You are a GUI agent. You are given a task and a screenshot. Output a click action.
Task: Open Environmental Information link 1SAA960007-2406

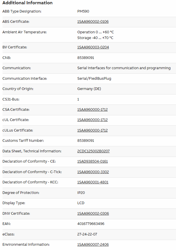click(93, 244)
